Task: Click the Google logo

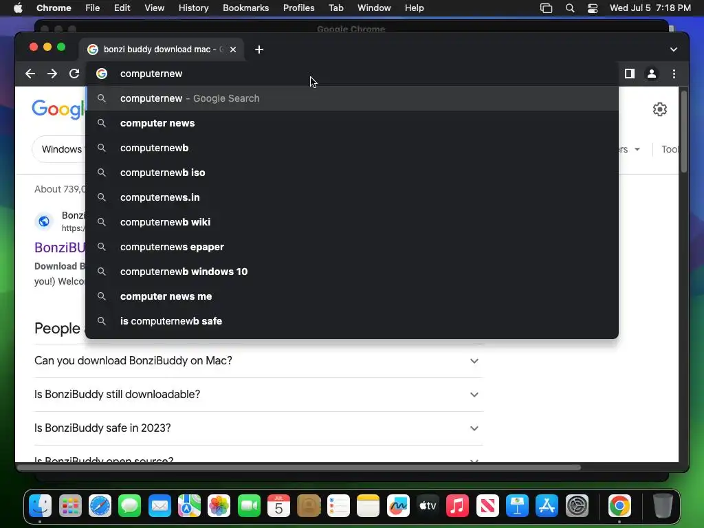Action: point(58,109)
